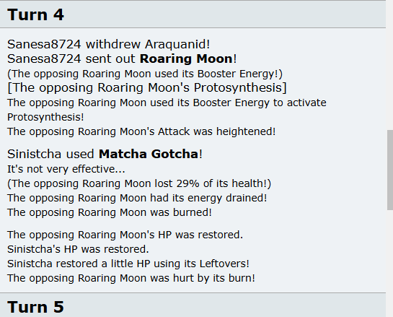Click the bold Roaring Moon name
Viewport: 393px width, 317px height.
pyautogui.click(x=186, y=58)
